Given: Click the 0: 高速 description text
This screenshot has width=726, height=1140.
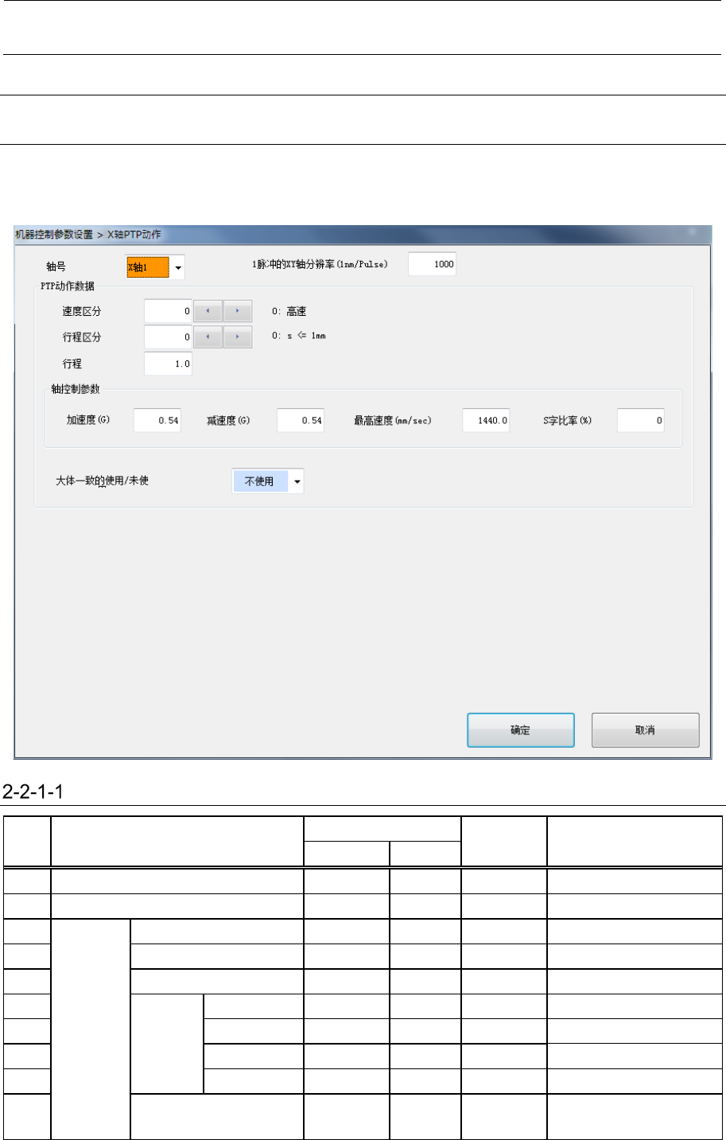Looking at the screenshot, I should 289,312.
